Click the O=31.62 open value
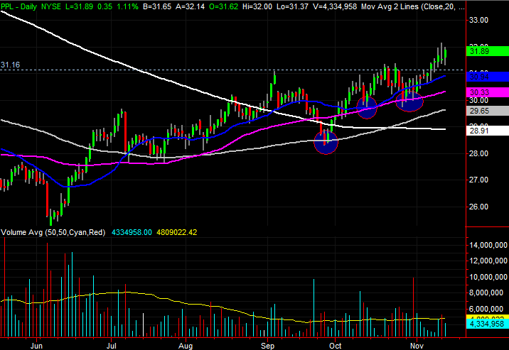This screenshot has width=509, height=350. (x=223, y=6)
